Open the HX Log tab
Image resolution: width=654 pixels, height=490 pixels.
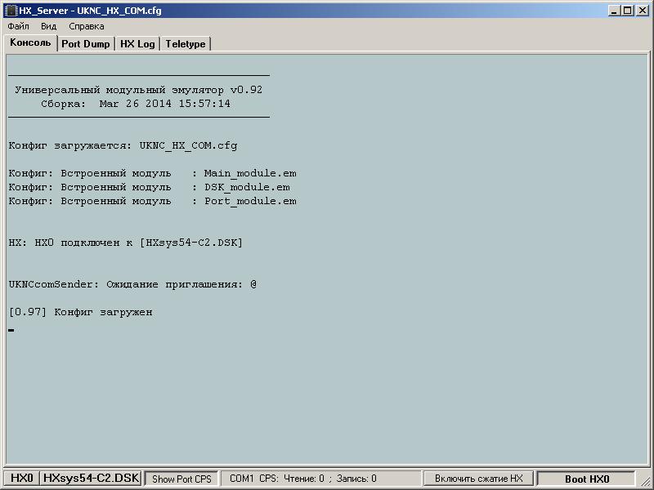(x=137, y=44)
